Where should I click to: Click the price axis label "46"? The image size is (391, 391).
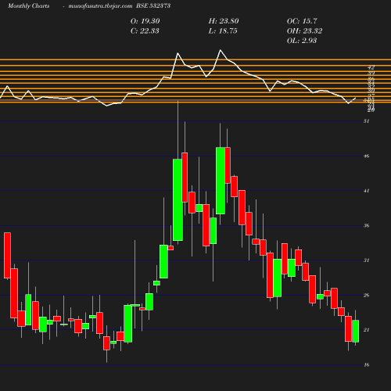point(367,156)
